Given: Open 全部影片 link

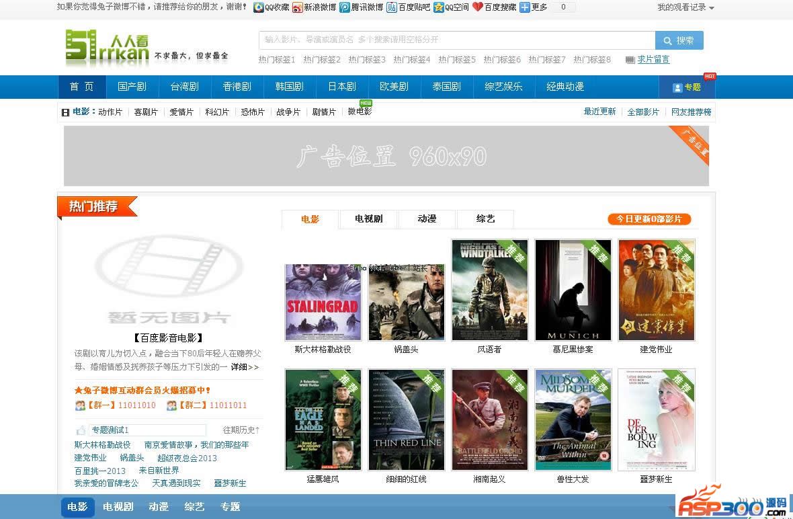Looking at the screenshot, I should click(x=643, y=112).
